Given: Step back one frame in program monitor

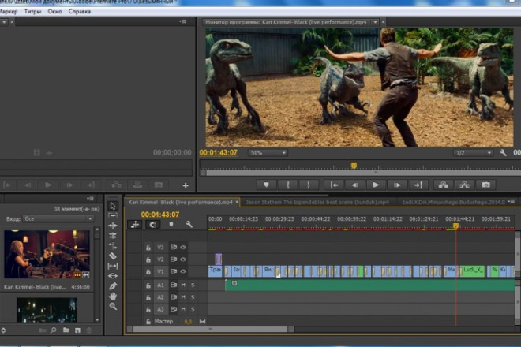Looking at the screenshot, I should 354,185.
